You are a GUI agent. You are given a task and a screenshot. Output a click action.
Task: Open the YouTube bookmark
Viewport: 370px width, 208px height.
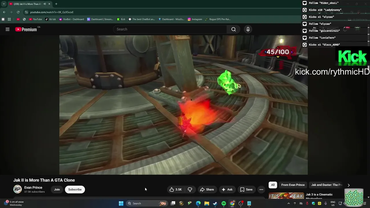[x=35, y=19]
